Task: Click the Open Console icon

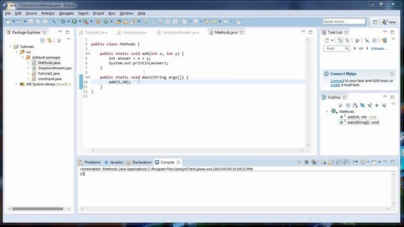Action: point(374,162)
